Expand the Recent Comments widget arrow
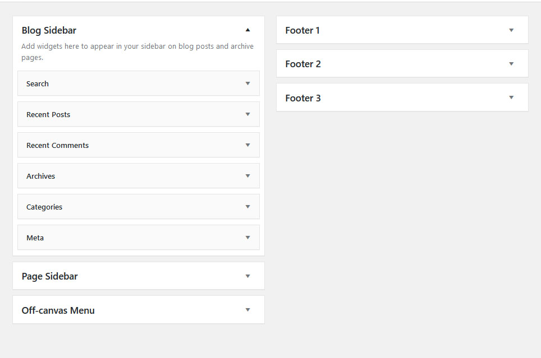Image resolution: width=541 pixels, height=358 pixels. (247, 145)
